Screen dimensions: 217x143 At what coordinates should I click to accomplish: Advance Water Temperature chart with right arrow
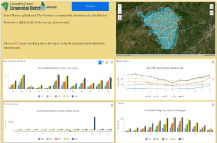pyautogui.click(x=111, y=80)
